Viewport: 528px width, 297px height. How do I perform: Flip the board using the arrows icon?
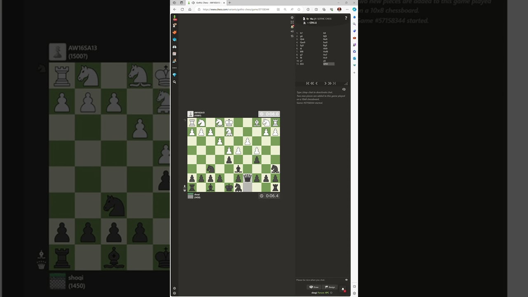[x=292, y=36]
